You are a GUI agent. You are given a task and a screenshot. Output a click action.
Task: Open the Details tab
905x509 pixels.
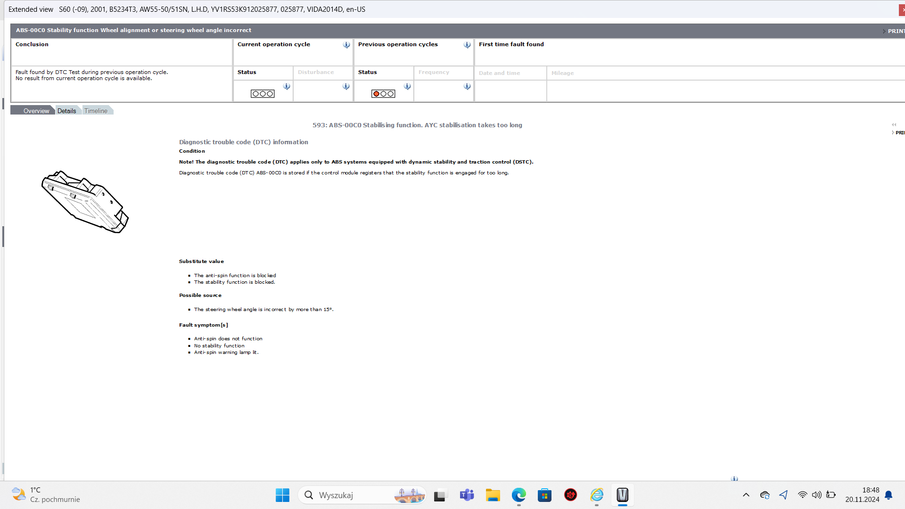click(66, 111)
